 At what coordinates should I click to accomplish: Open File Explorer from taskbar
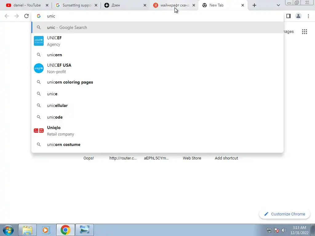[27, 230]
